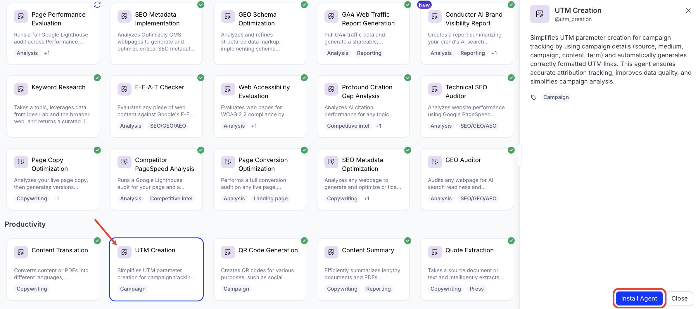
Task: Click the Content Summary agent icon
Action: click(331, 252)
